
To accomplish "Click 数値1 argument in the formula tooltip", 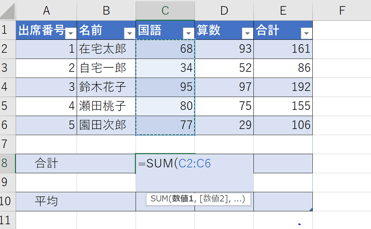I will (x=183, y=199).
